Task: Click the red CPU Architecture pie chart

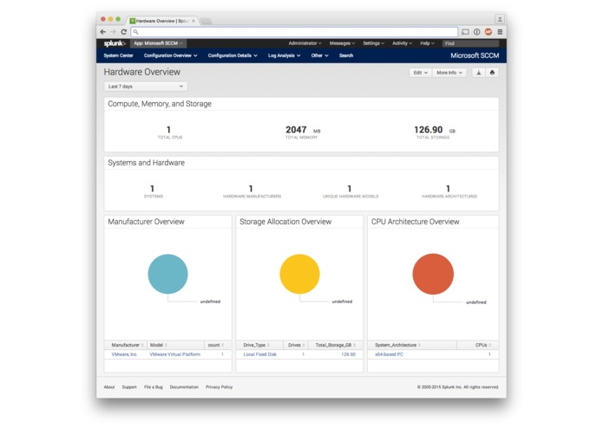Action: (433, 274)
